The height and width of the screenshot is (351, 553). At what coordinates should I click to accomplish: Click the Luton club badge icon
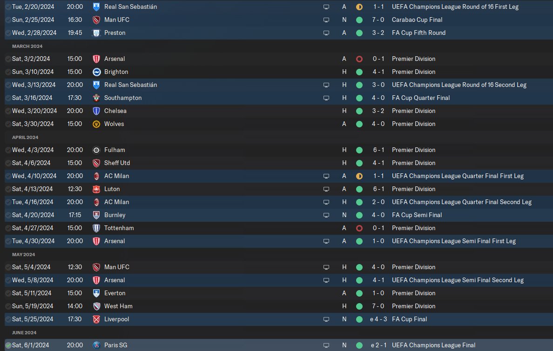click(96, 189)
